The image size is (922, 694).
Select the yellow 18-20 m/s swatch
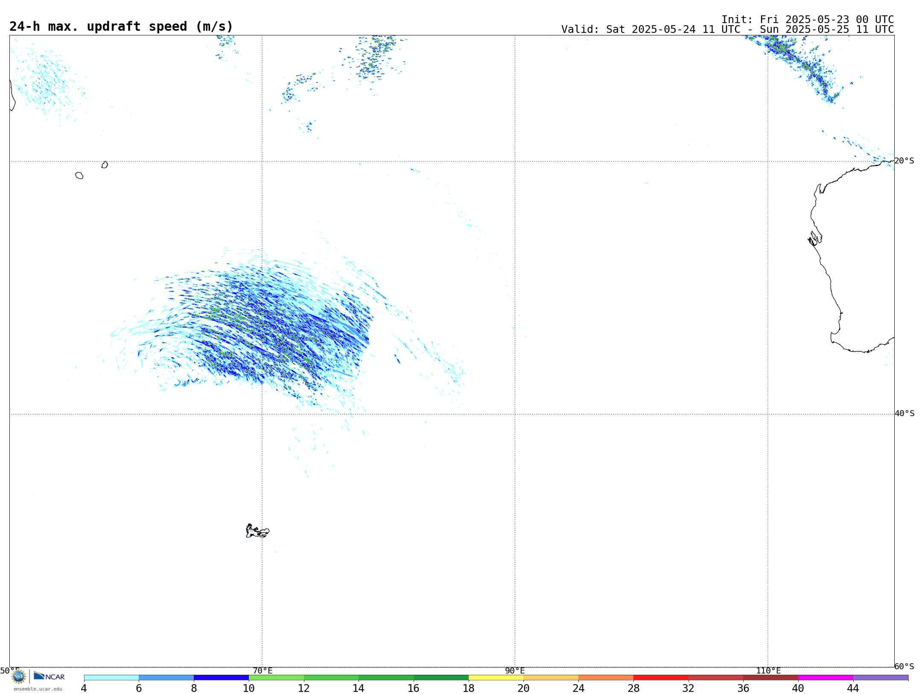click(x=496, y=677)
